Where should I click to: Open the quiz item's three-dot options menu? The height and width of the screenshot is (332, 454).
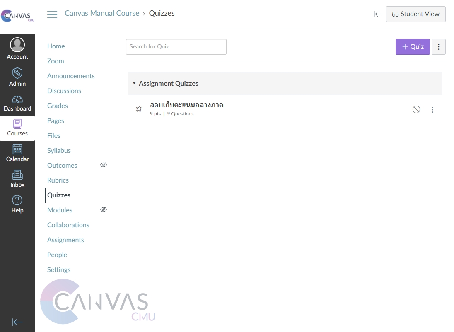[432, 110]
